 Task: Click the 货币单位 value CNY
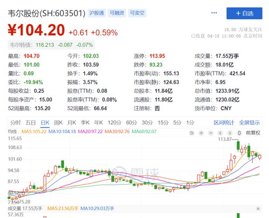[226, 108]
